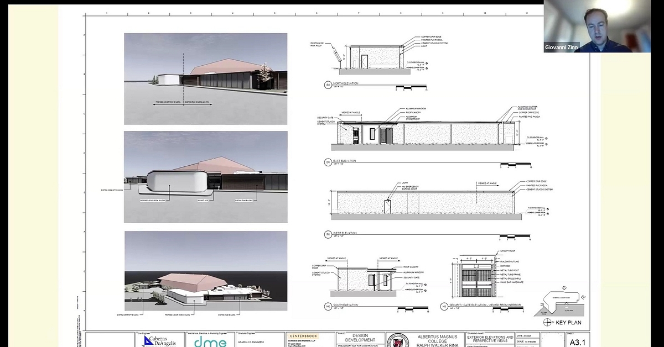Click the north arrow symbol beside Key Plan
Image resolution: width=664 pixels, height=347 pixels.
(547, 322)
